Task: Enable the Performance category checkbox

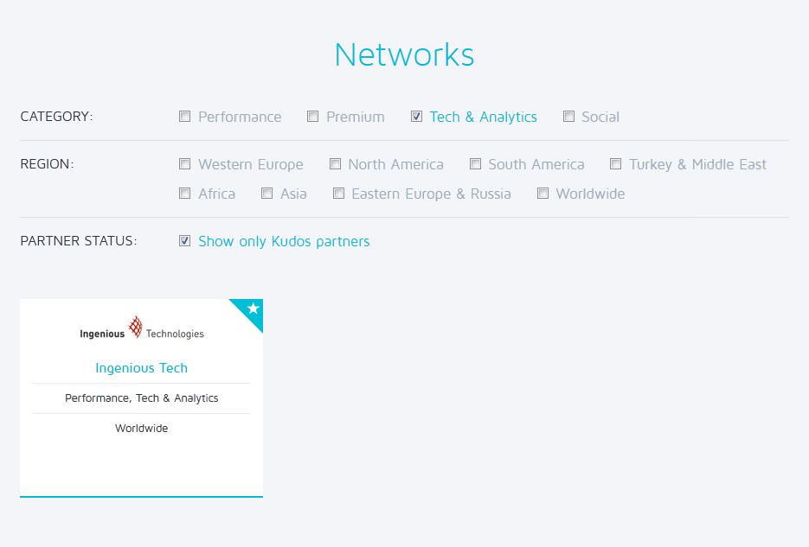Action: [184, 117]
